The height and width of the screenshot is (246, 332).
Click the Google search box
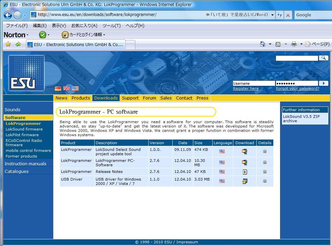coord(313,15)
